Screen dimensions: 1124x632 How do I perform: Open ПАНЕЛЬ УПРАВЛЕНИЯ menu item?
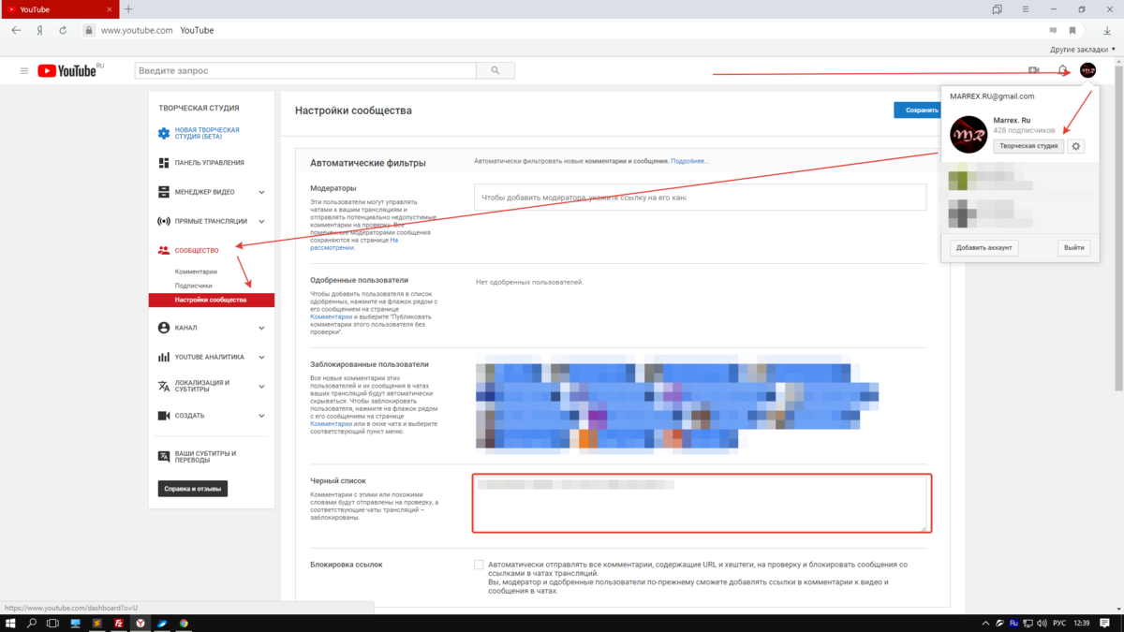[x=210, y=163]
